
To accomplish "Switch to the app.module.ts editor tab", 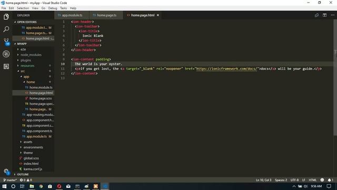I will (x=72, y=15).
